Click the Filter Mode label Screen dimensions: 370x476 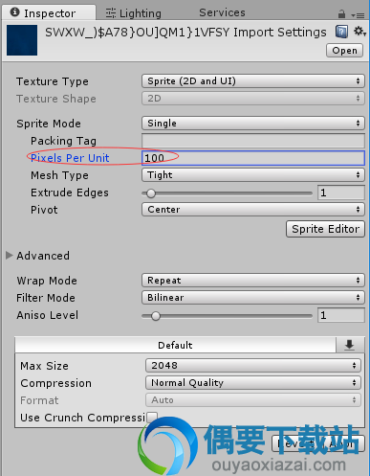click(x=46, y=298)
